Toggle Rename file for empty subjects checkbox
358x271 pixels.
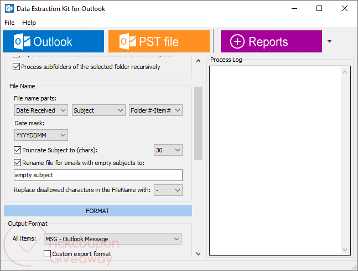coord(17,163)
